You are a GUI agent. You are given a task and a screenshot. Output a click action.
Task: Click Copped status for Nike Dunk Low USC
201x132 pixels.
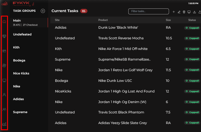pyautogui.click(x=192, y=81)
